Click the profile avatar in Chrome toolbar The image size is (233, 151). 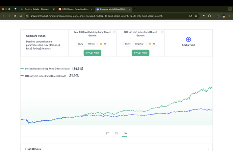223,16
